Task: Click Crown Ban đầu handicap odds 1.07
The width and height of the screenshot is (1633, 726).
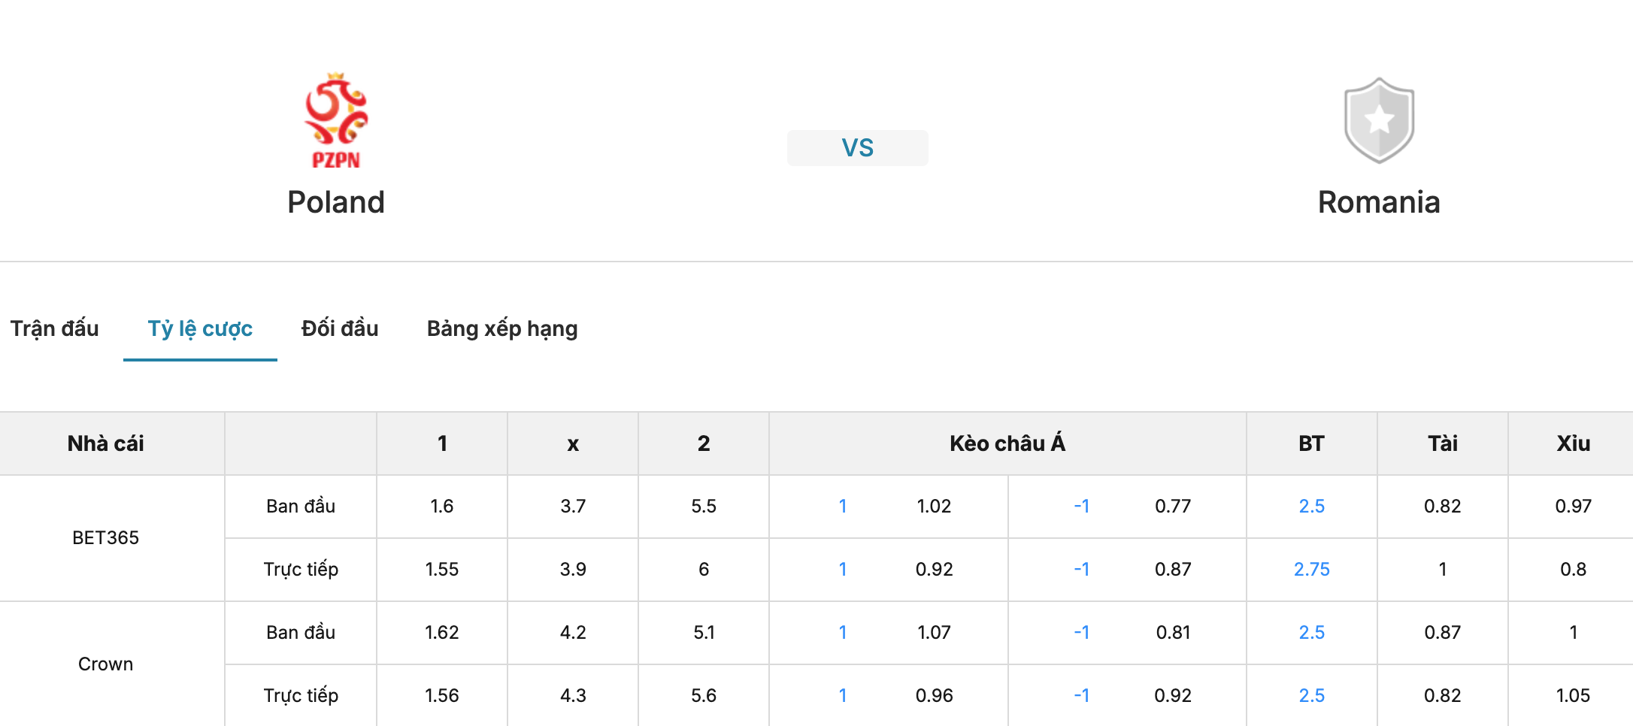Action: pyautogui.click(x=934, y=632)
